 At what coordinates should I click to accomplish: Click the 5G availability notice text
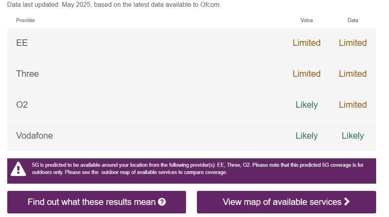pos(197,169)
